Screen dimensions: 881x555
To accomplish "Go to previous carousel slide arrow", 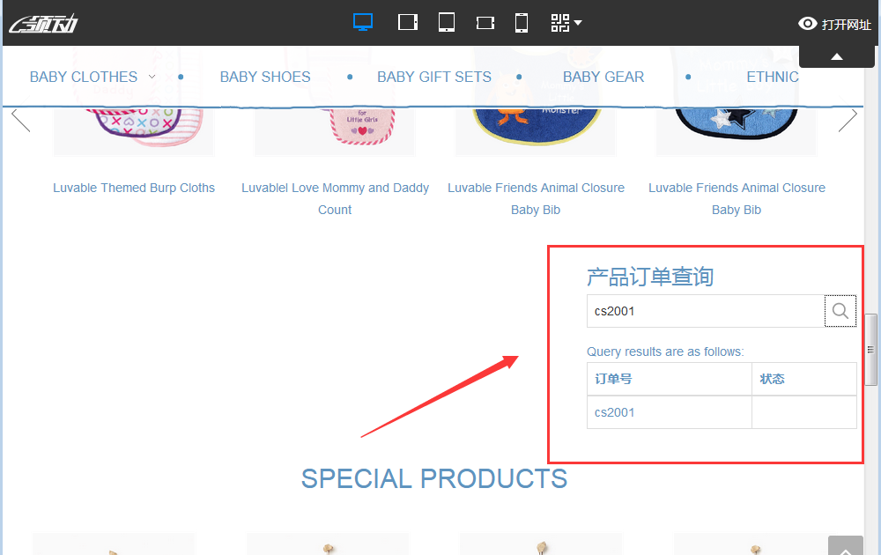I will click(x=21, y=120).
